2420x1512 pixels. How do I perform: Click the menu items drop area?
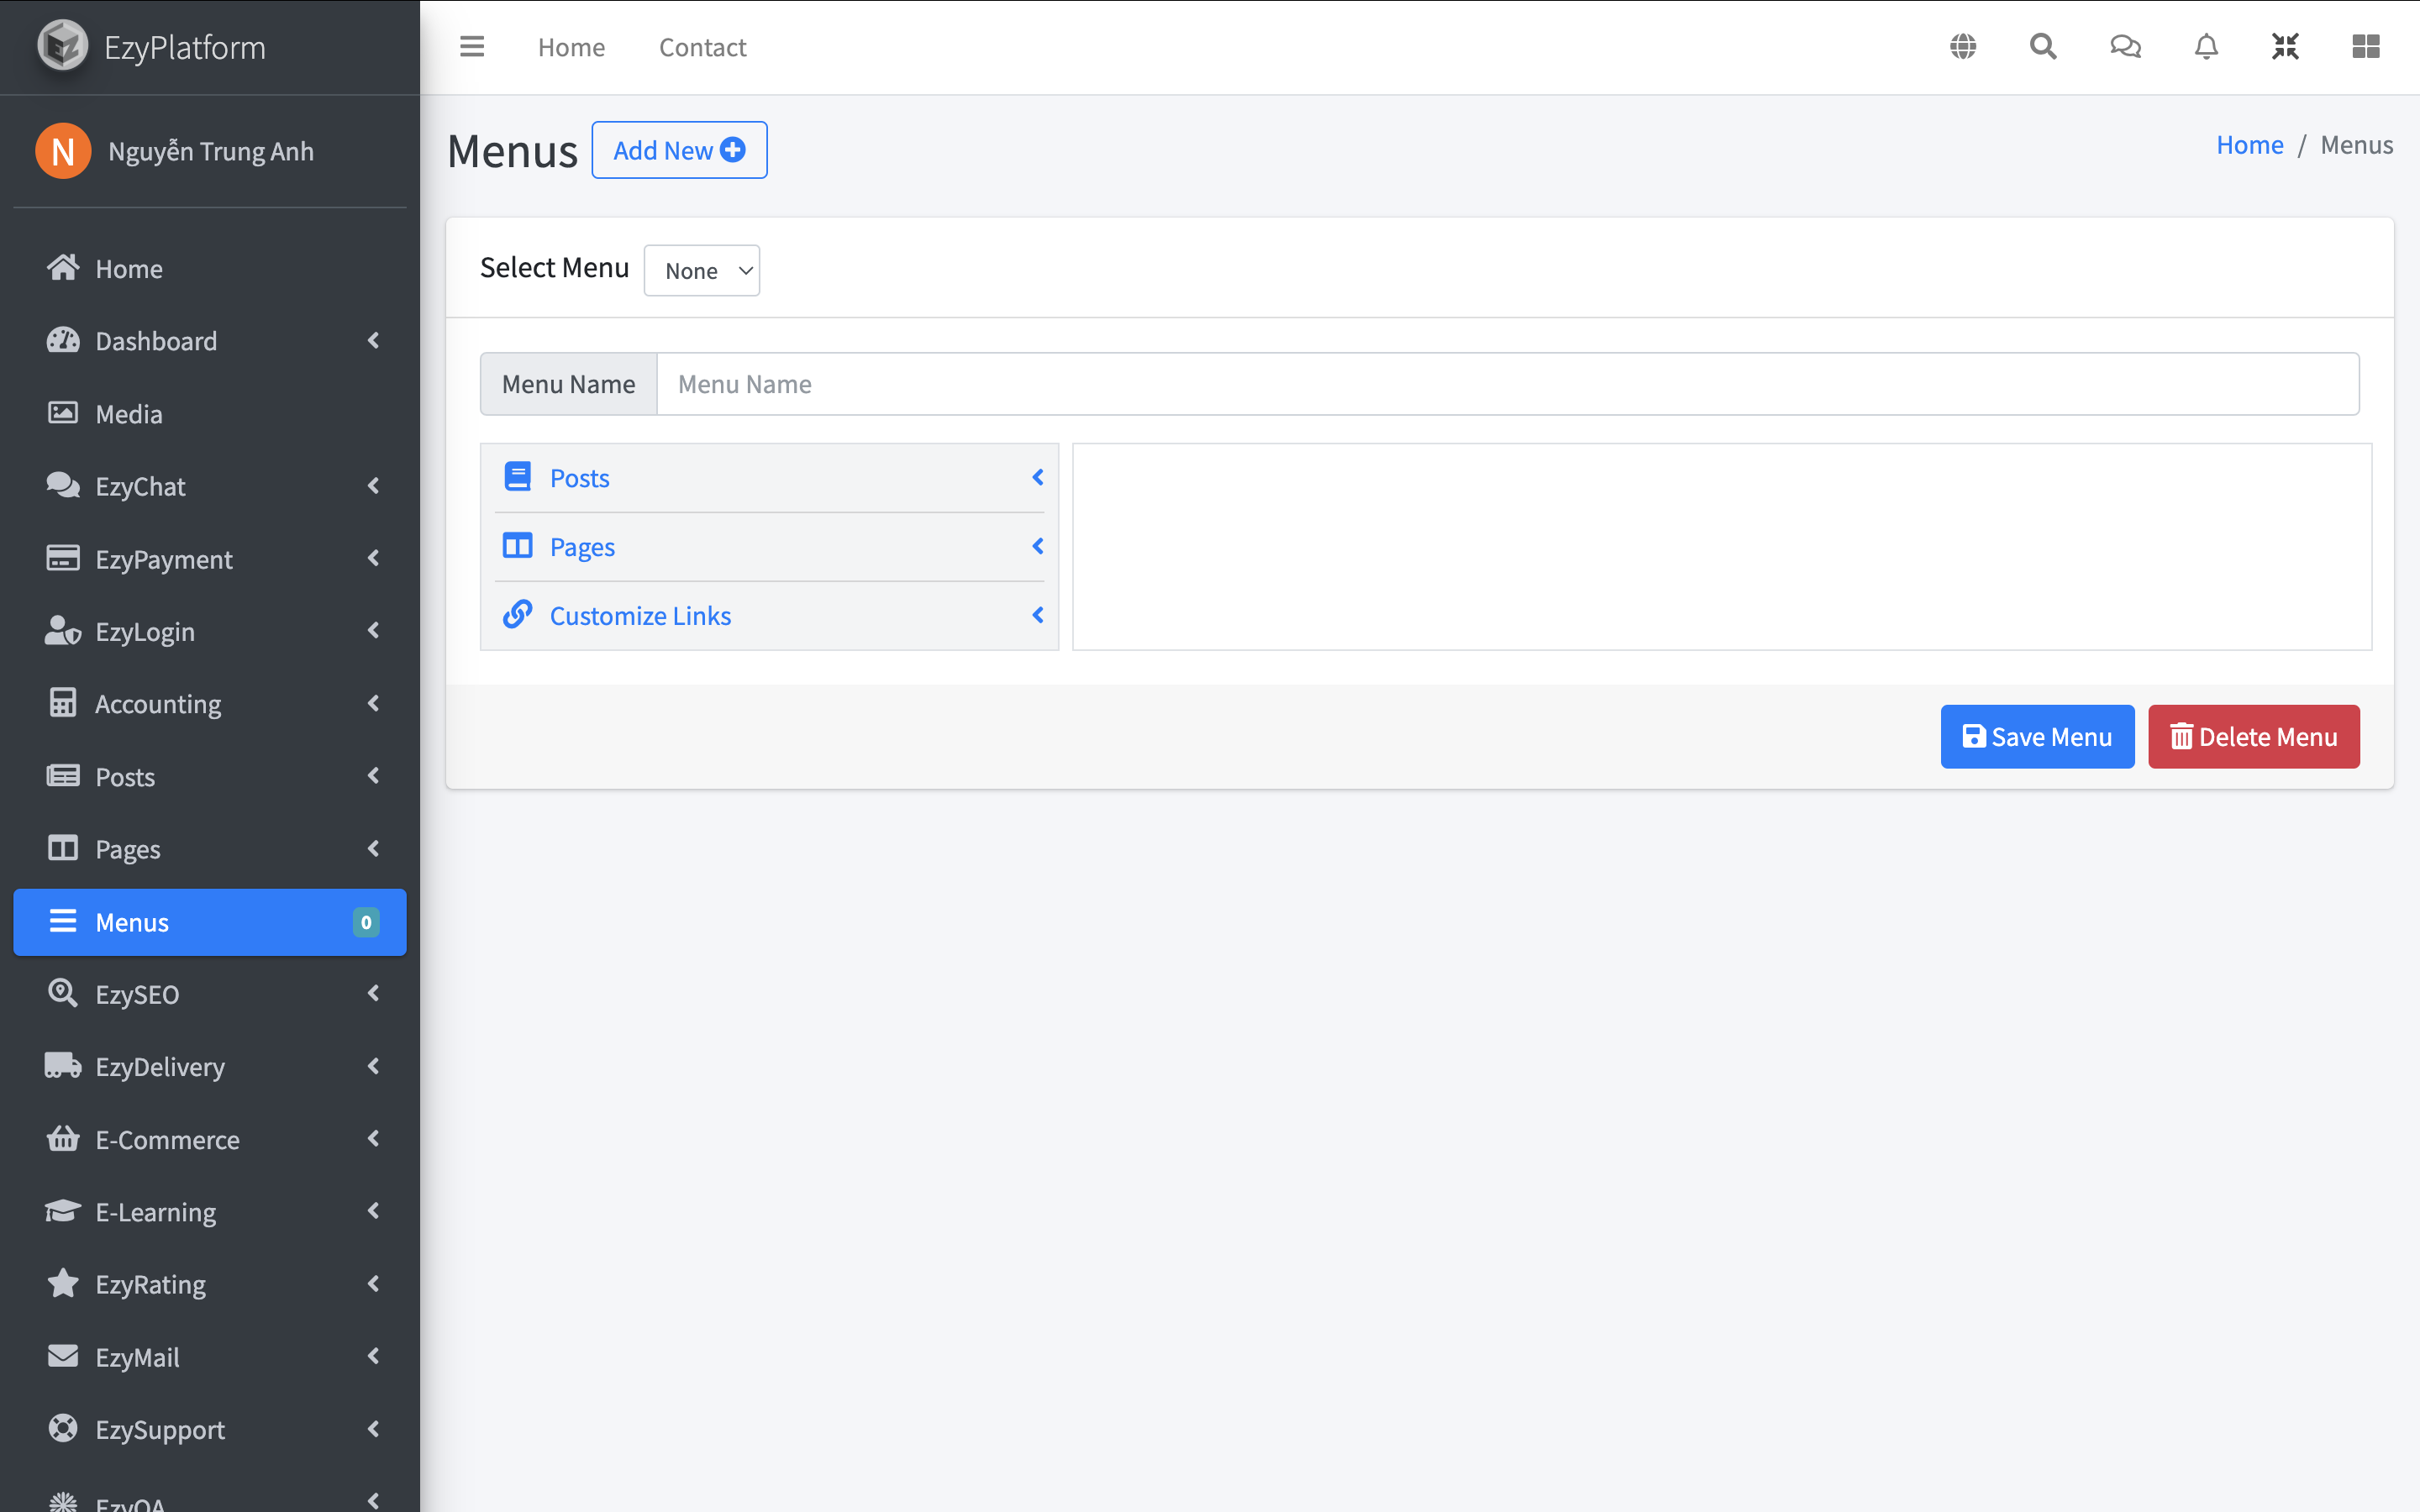tap(1721, 547)
